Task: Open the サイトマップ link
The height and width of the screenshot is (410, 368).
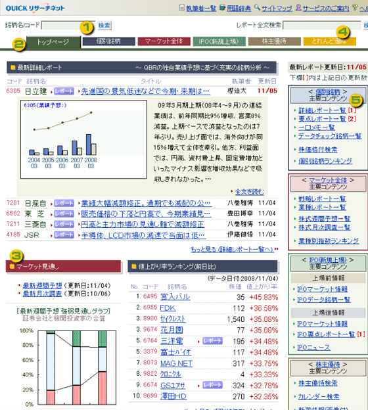Action: click(277, 9)
